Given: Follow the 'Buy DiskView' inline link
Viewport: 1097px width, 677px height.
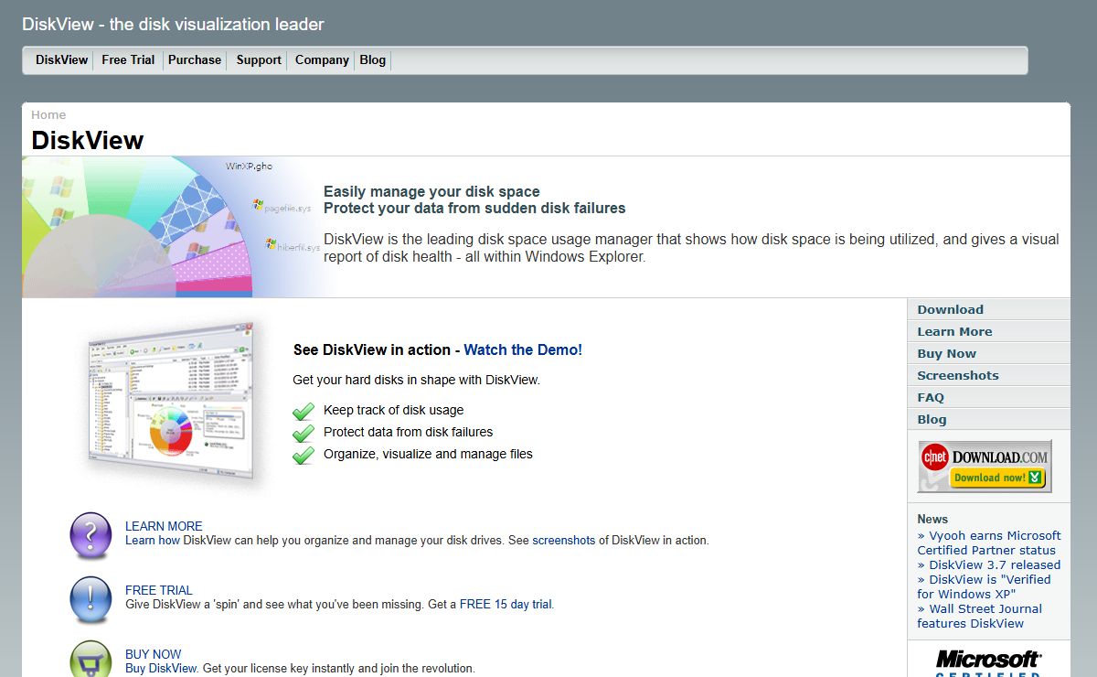Looking at the screenshot, I should pyautogui.click(x=161, y=668).
